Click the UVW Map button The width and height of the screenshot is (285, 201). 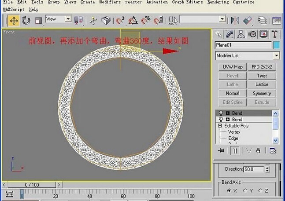pyautogui.click(x=233, y=67)
